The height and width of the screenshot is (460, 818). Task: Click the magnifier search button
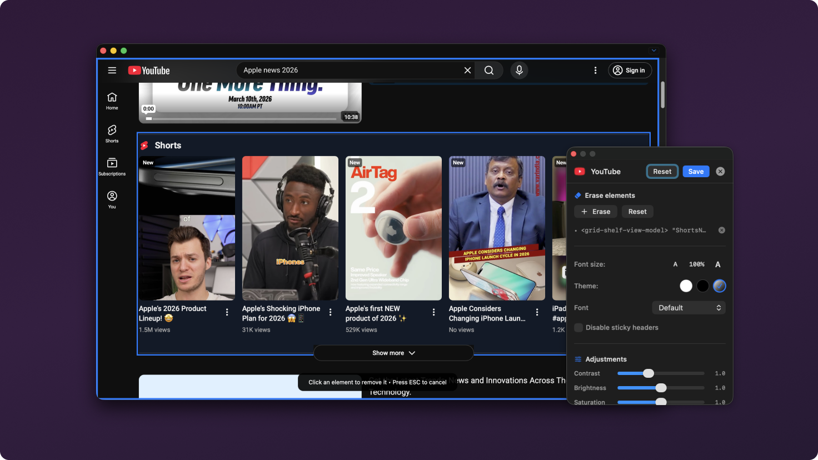[489, 71]
